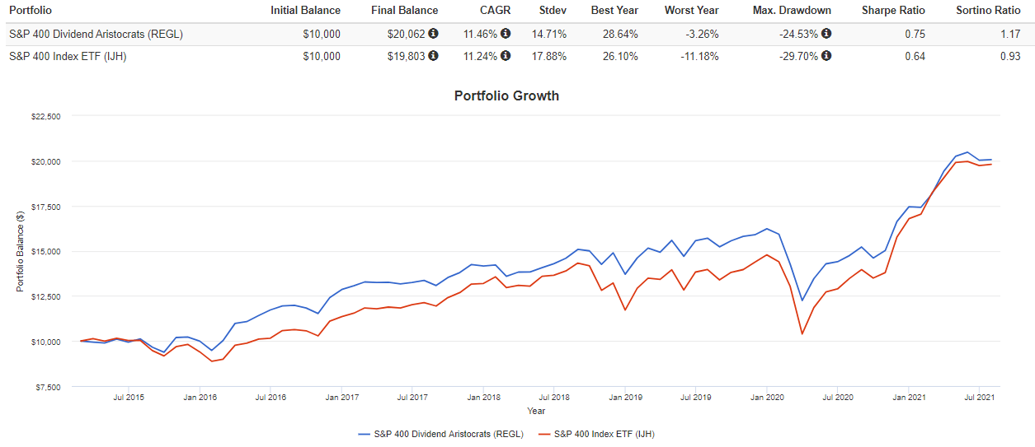Click the Max. Drawdown column header

point(792,11)
